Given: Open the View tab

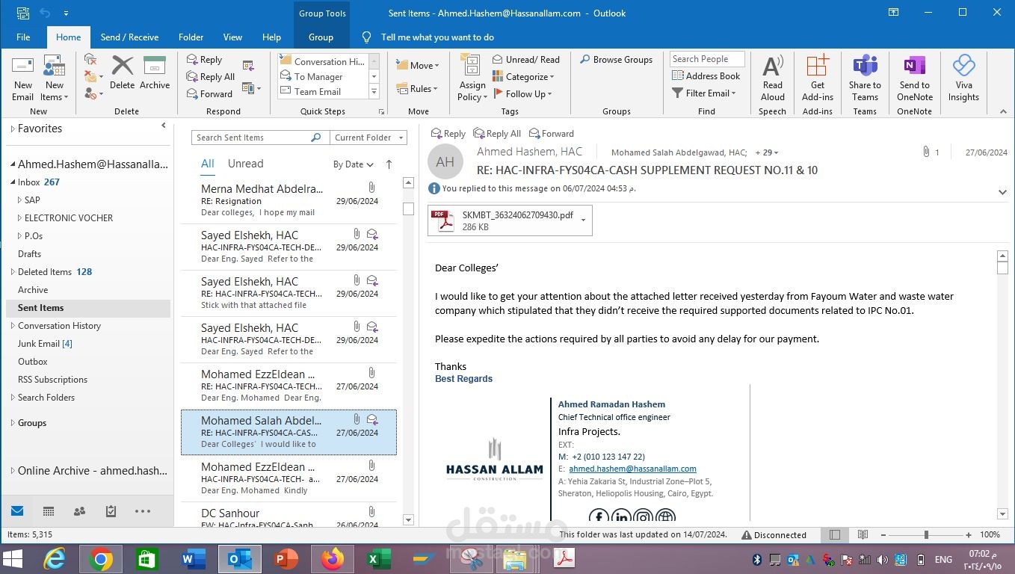Looking at the screenshot, I should (232, 37).
